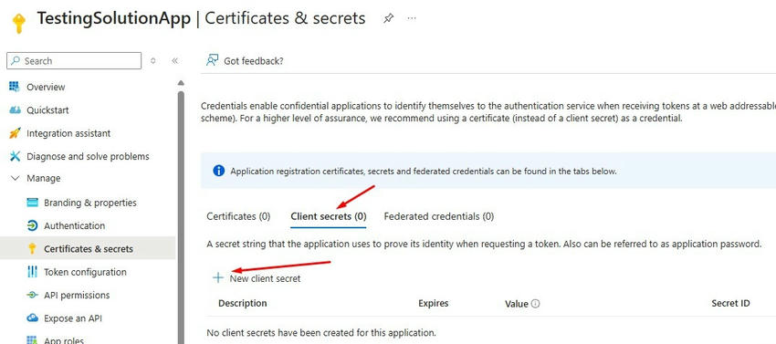This screenshot has height=344, width=776.
Task: Collapse the sidebar with double-chevron button
Action: click(174, 61)
